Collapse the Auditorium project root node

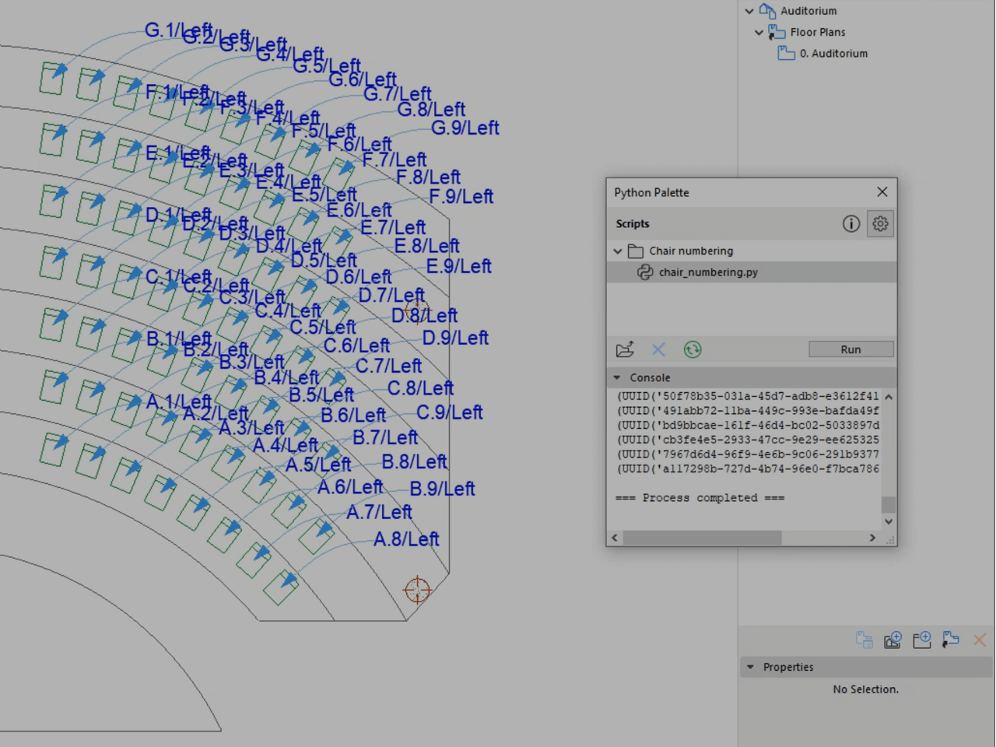(x=749, y=11)
